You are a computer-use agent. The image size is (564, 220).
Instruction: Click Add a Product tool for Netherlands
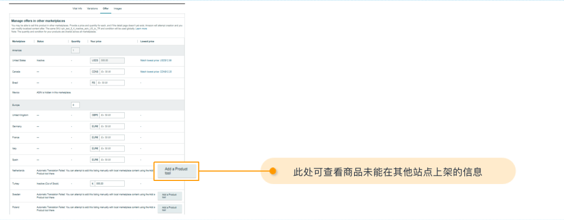(x=175, y=171)
